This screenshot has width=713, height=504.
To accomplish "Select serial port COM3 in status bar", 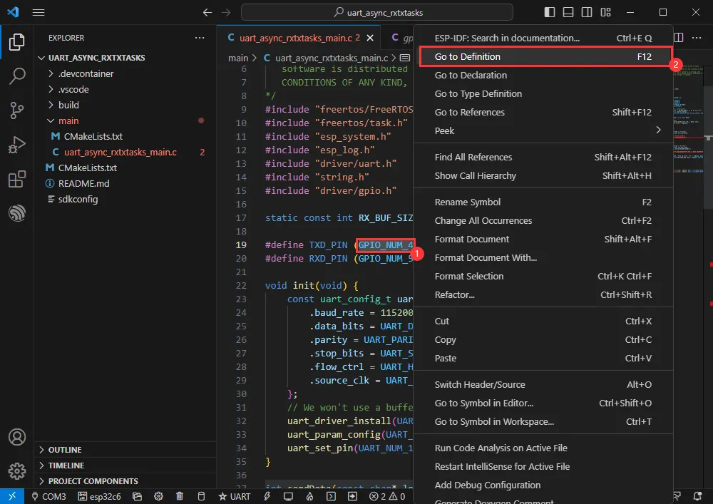I will tap(48, 496).
